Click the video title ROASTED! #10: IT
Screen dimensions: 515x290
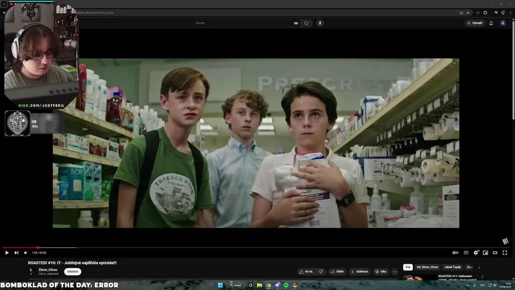point(72,263)
